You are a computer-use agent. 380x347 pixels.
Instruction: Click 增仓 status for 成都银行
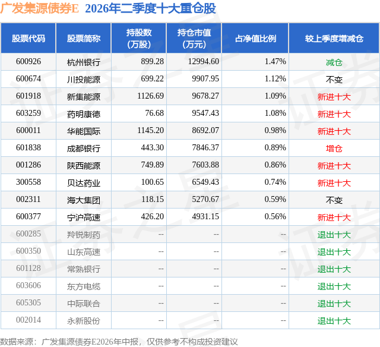tap(334, 149)
